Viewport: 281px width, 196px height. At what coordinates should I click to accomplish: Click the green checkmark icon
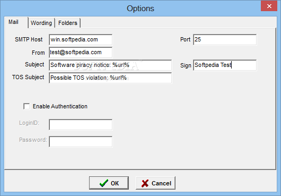104,183
